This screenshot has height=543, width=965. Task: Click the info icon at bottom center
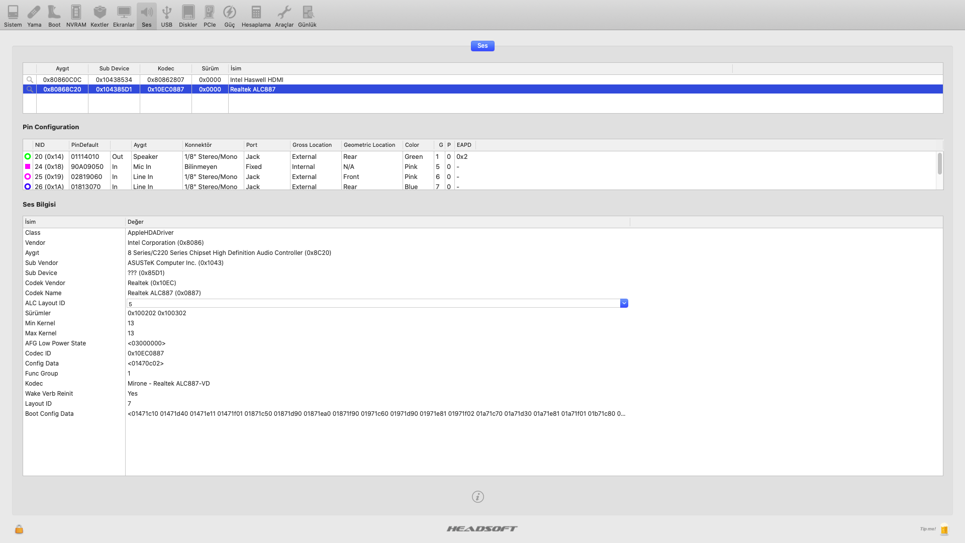click(477, 497)
